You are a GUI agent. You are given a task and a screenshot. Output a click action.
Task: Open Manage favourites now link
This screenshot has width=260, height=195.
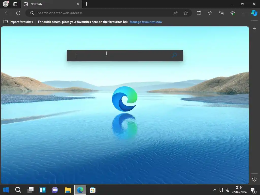pos(146,22)
